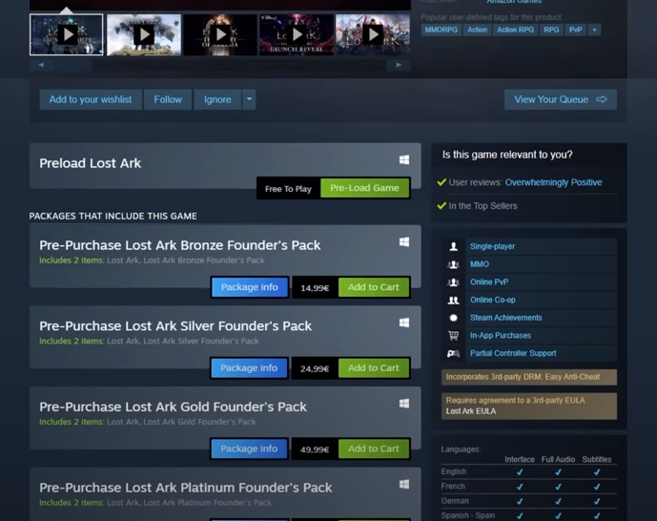Click the plus button to add tags
Screen dimensions: 657x521
pyautogui.click(x=594, y=30)
